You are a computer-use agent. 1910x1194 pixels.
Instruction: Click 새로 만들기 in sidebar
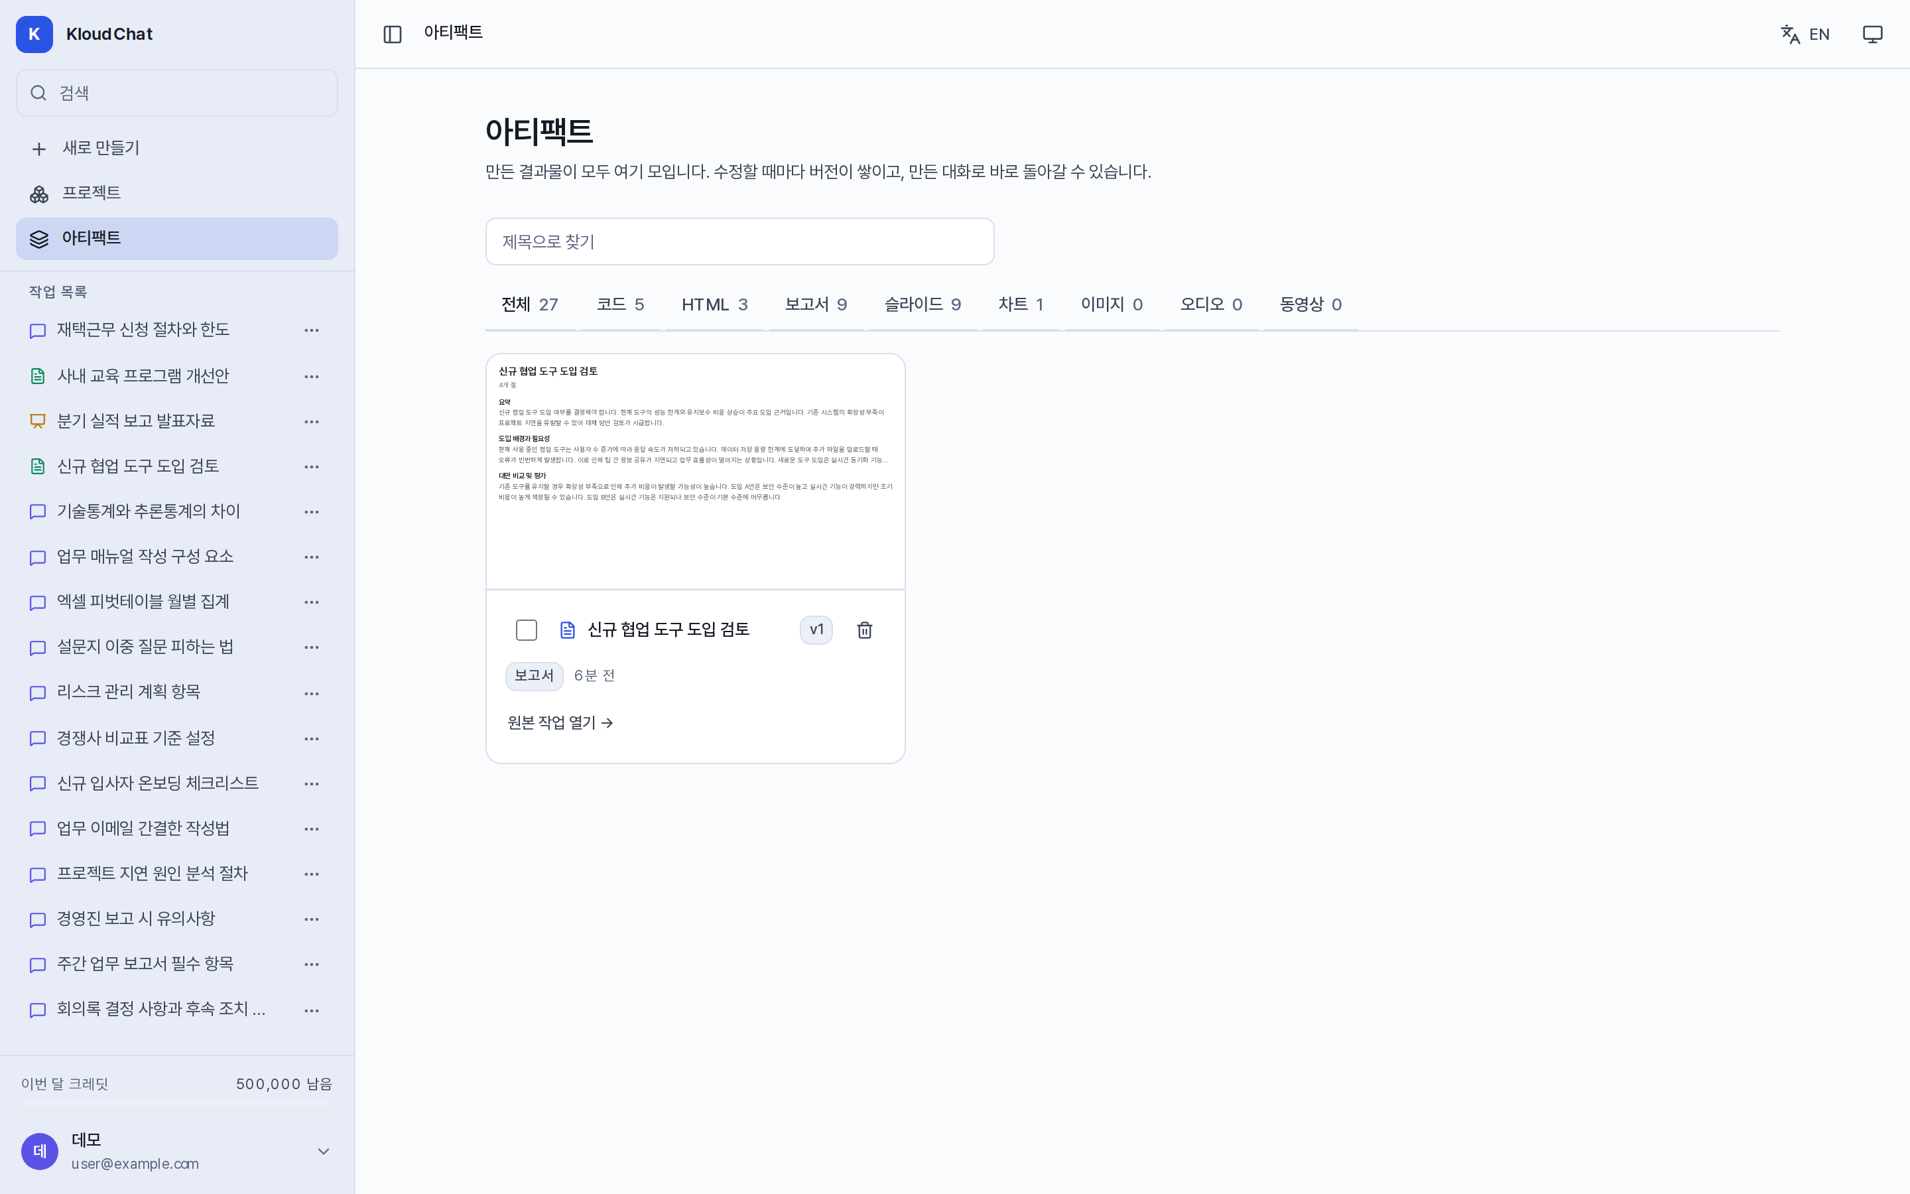(177, 148)
